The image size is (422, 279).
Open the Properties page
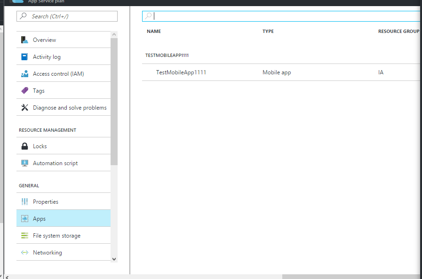(x=64, y=201)
